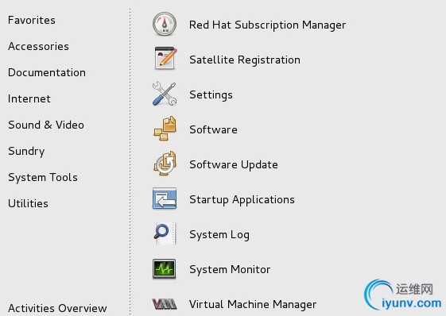Click the Settings text entry

(211, 95)
